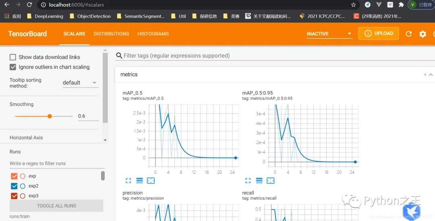435x221 pixels.
Task: Adjust the Smoothing slider handle
Action: point(50,116)
